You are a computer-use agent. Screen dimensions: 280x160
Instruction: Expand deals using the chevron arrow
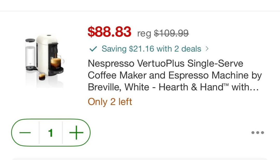pyautogui.click(x=207, y=49)
